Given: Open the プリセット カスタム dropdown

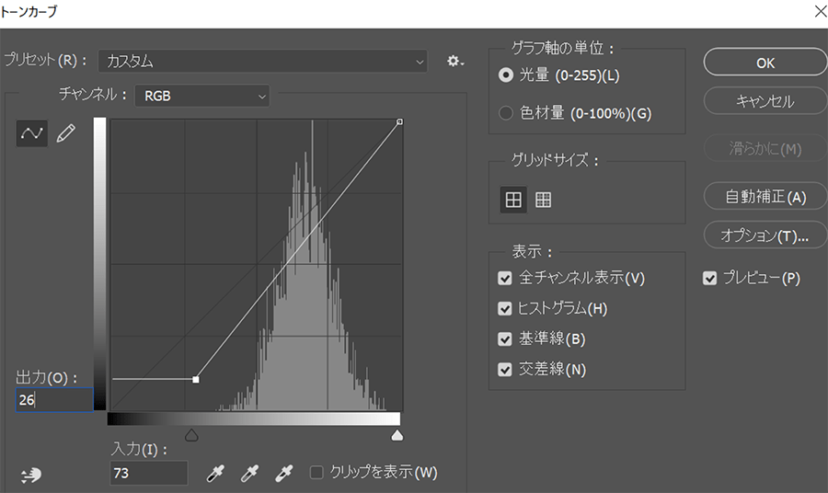Looking at the screenshot, I should point(262,62).
